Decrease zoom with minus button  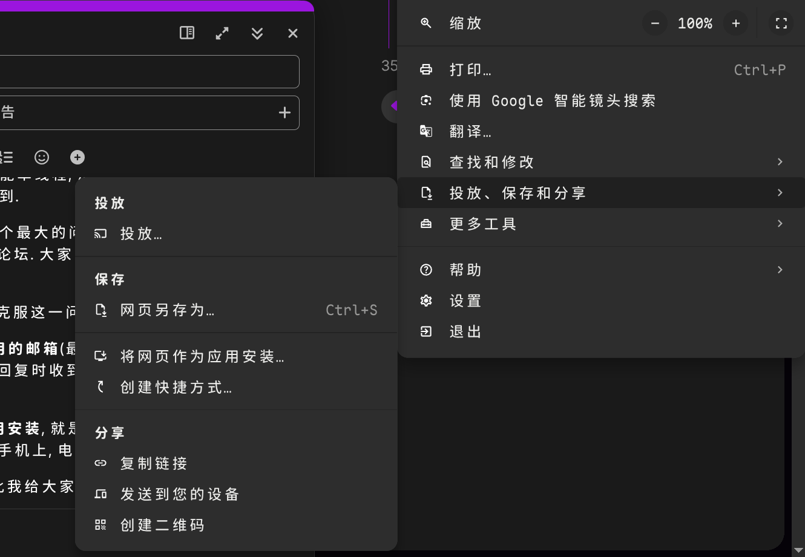point(655,24)
